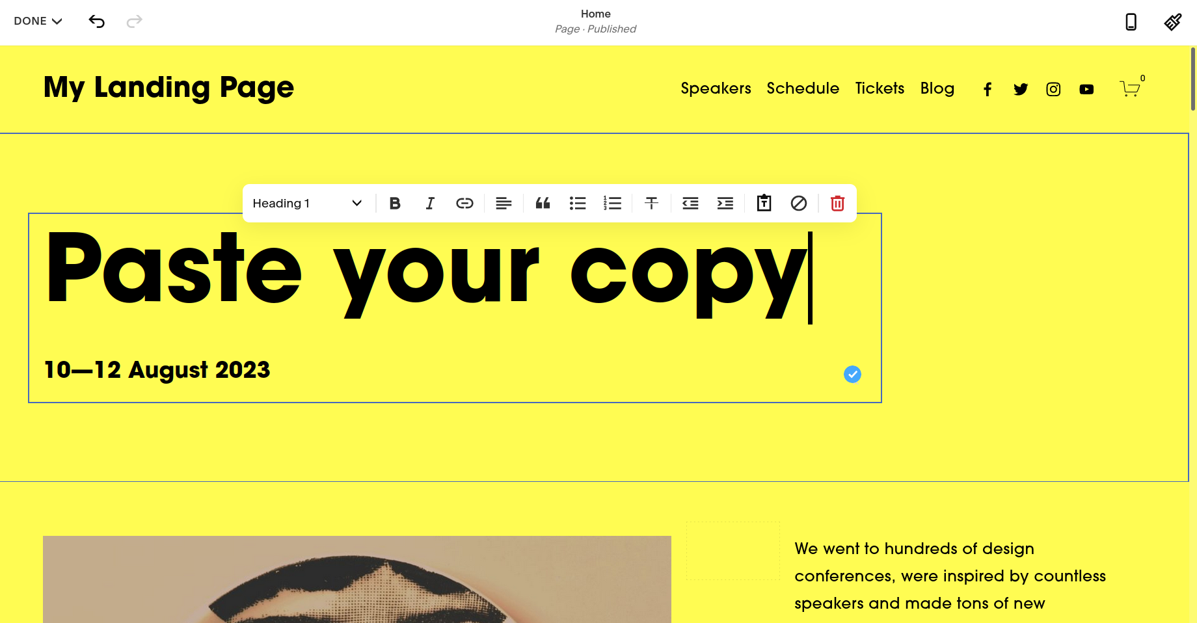The height and width of the screenshot is (623, 1197).
Task: Click the Facebook social icon
Action: coord(988,90)
